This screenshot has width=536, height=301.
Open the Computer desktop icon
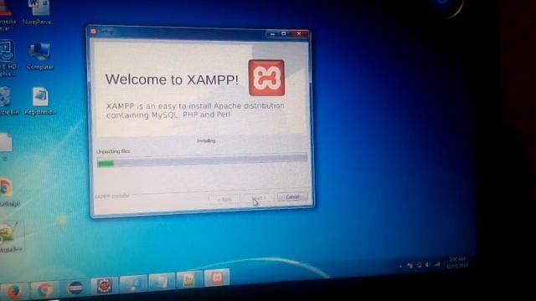point(39,56)
